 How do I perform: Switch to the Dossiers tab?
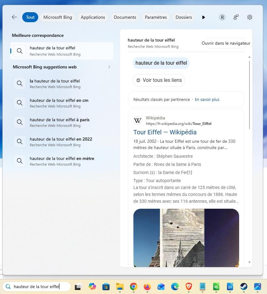(x=184, y=17)
